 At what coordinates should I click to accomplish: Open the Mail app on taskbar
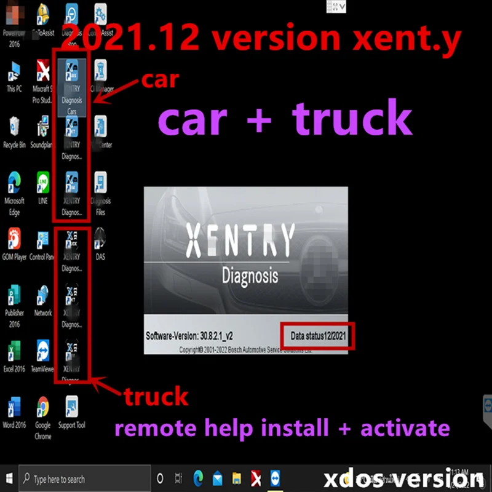point(217,479)
